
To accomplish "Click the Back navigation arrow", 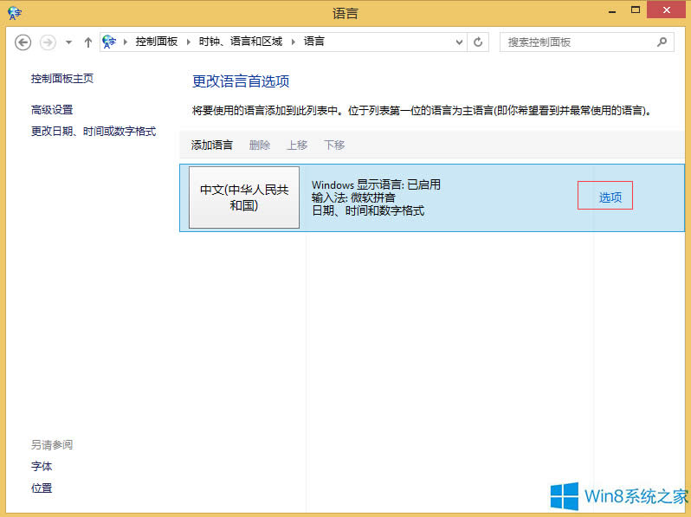I will [23, 42].
